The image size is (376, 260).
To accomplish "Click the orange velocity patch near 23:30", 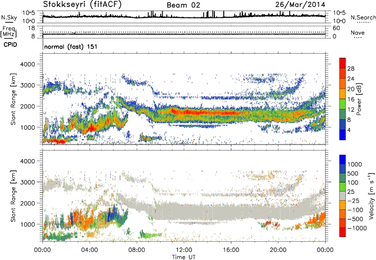I will coord(317,219).
